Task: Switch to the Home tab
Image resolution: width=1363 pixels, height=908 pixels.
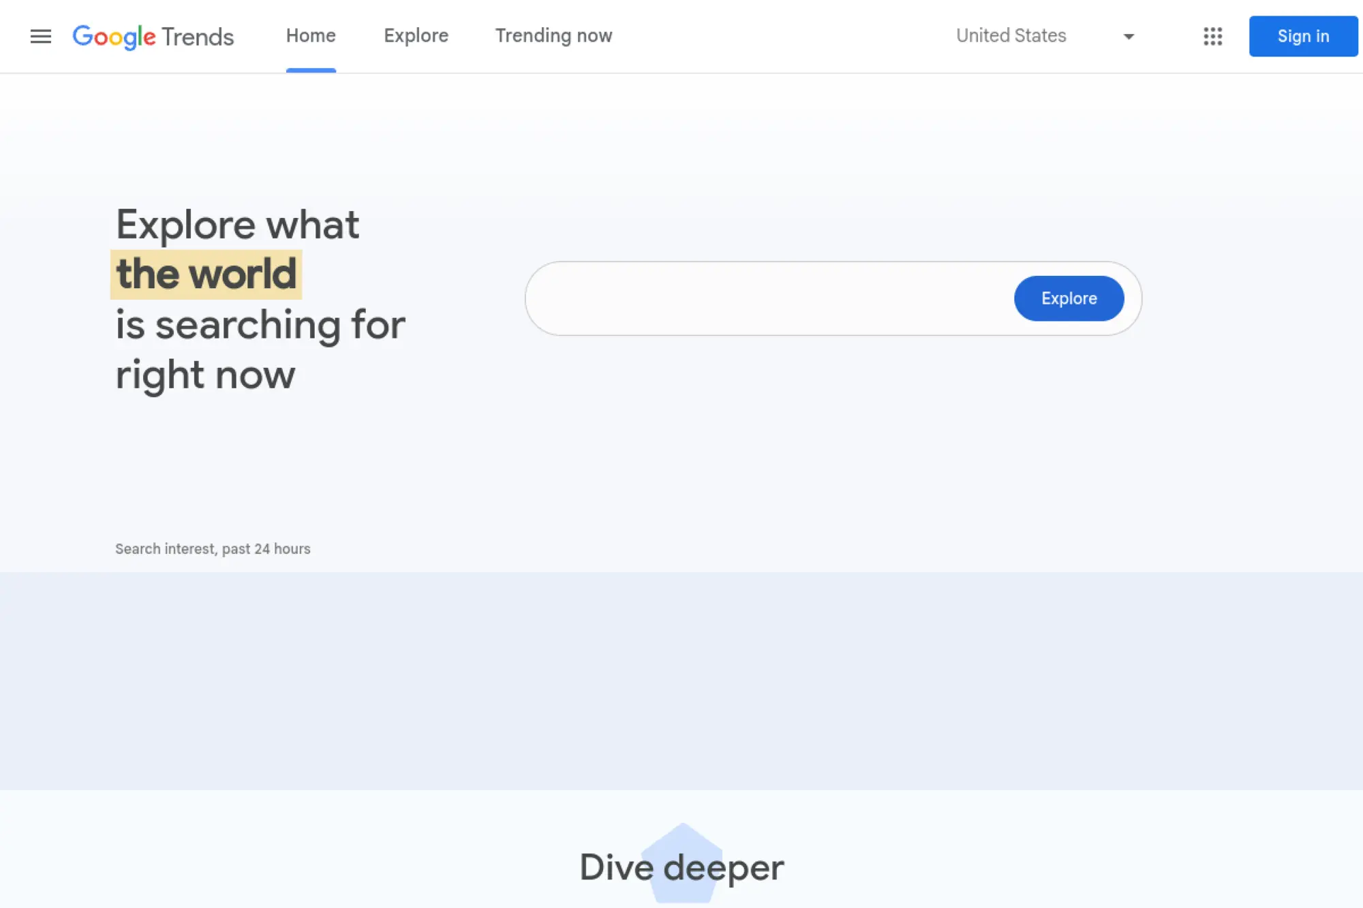Action: point(311,36)
